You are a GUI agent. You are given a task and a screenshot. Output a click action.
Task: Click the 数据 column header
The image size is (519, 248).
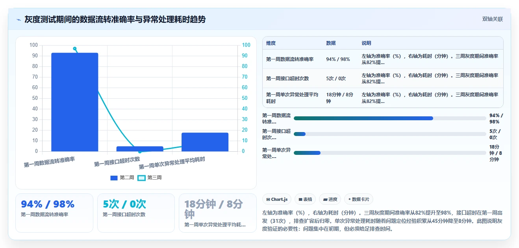click(331, 43)
